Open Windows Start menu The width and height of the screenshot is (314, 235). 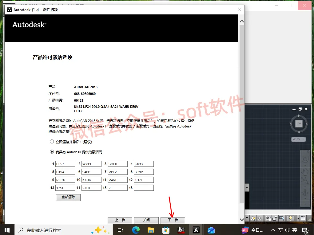coord(7,230)
